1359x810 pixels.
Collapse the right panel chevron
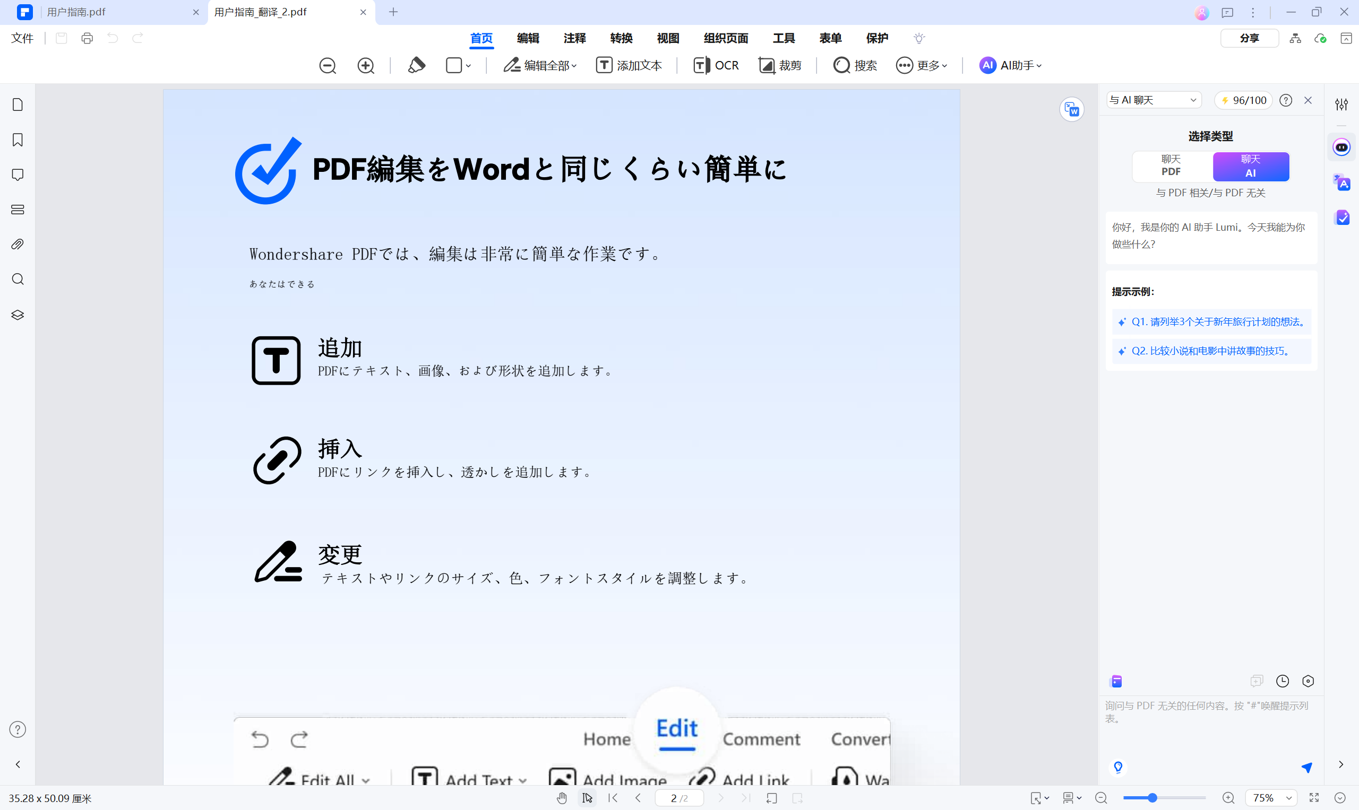[1341, 764]
